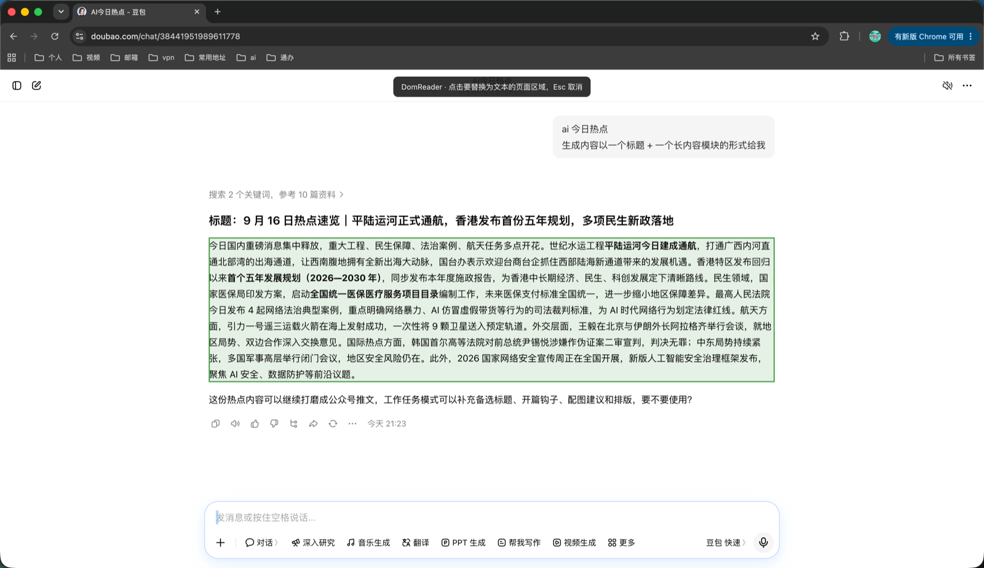
Task: Toggle the Doubao sidebar panel icon
Action: point(17,85)
